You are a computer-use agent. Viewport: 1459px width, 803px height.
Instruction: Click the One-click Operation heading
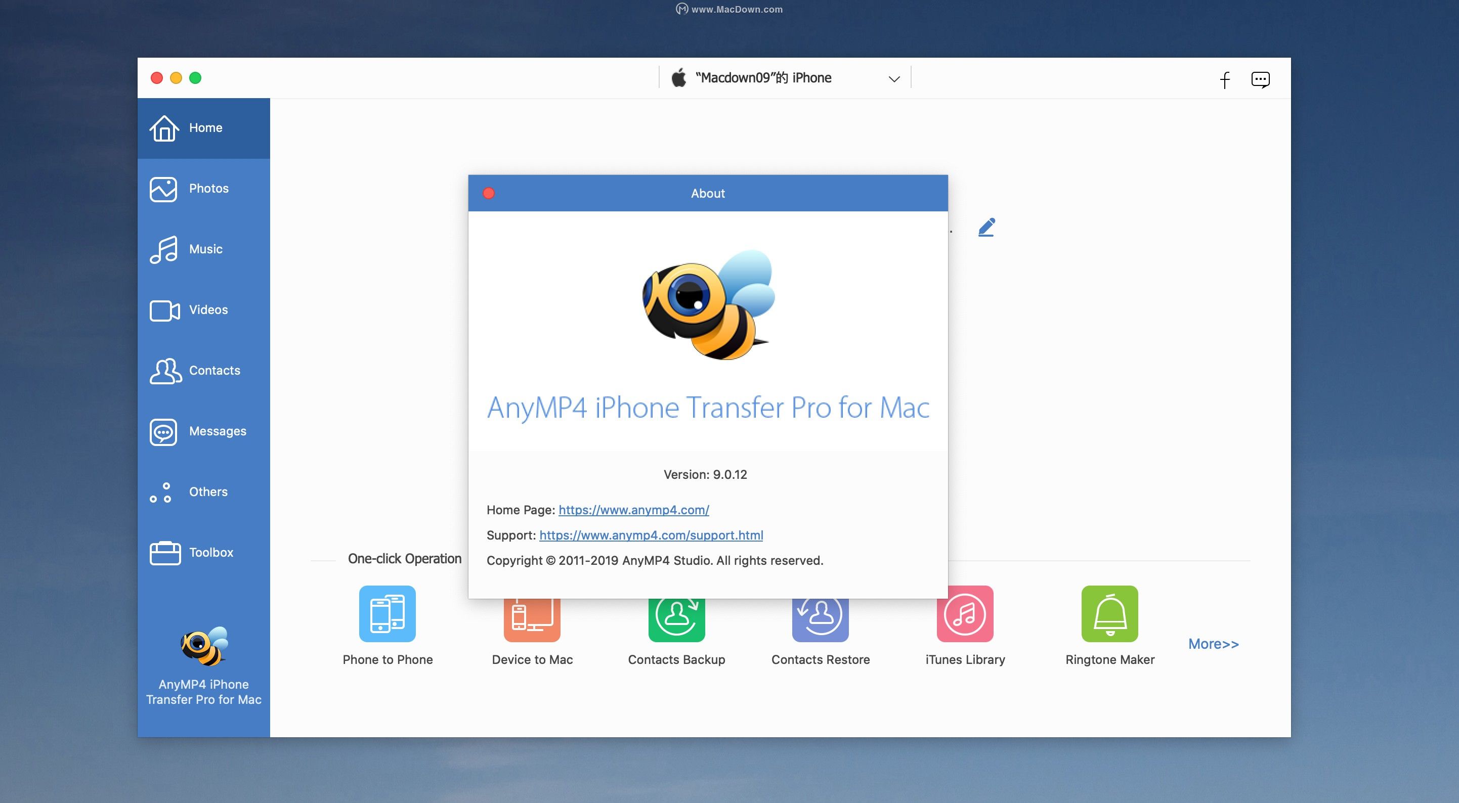tap(404, 559)
